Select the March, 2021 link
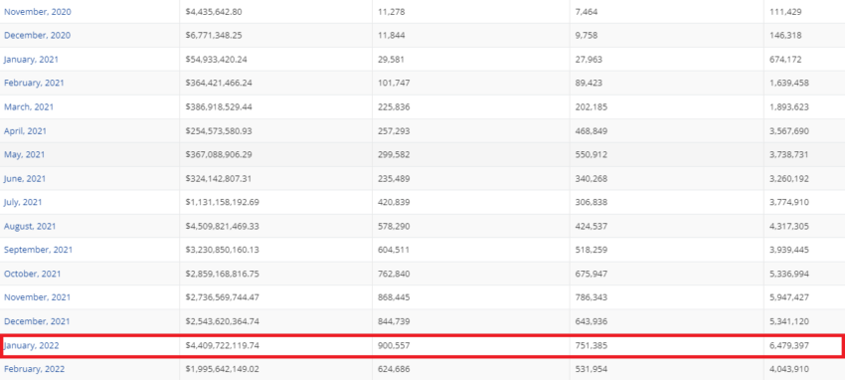Image resolution: width=845 pixels, height=380 pixels. coord(29,106)
